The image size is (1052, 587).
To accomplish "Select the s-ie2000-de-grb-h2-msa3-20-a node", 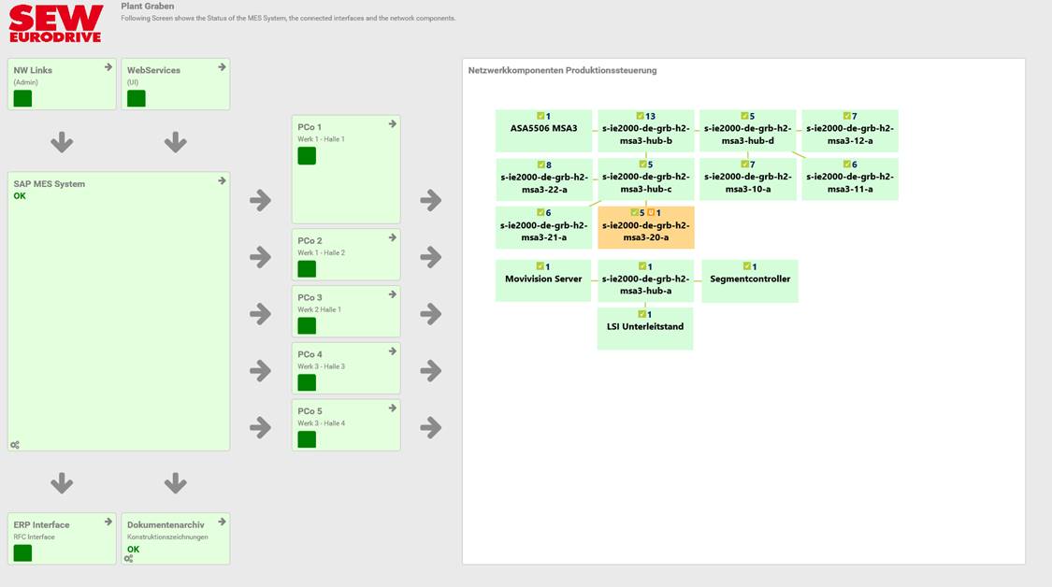I will pyautogui.click(x=645, y=233).
